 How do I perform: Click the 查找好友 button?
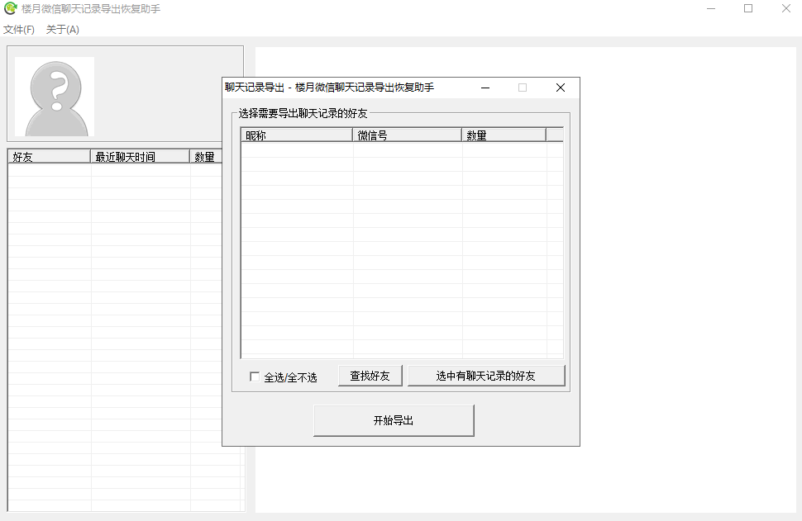(x=370, y=376)
